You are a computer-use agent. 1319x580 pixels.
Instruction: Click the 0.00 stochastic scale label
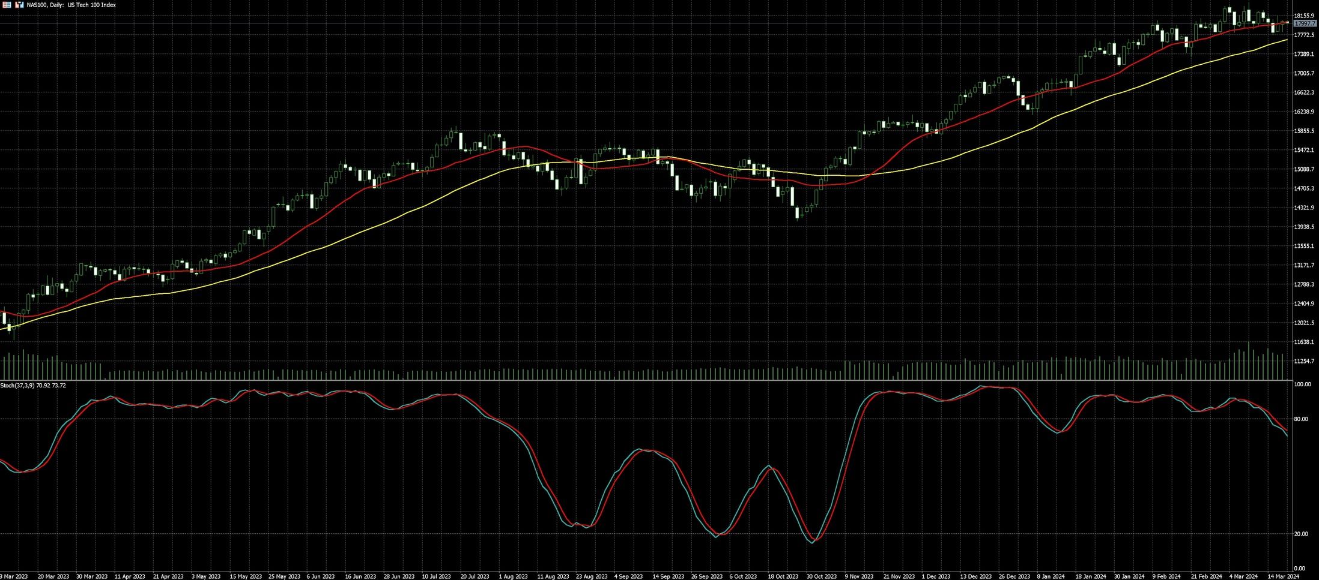(x=1299, y=568)
